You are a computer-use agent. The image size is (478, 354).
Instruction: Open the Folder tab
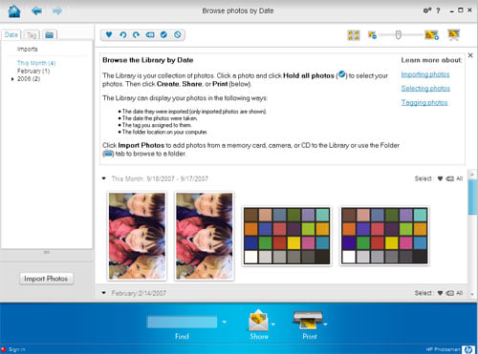click(x=50, y=34)
